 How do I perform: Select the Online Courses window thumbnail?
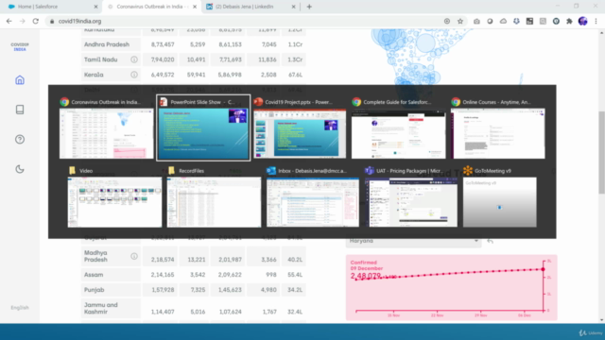pyautogui.click(x=498, y=133)
